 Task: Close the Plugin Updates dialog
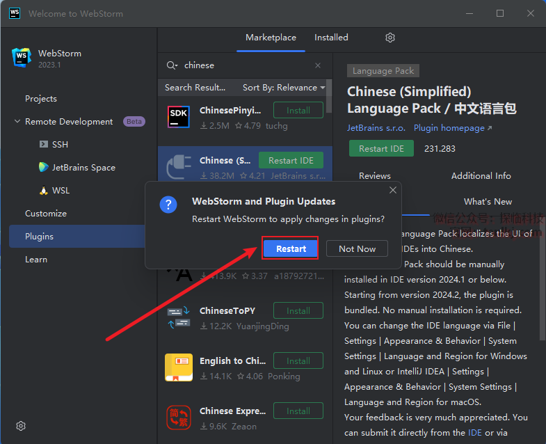[393, 190]
